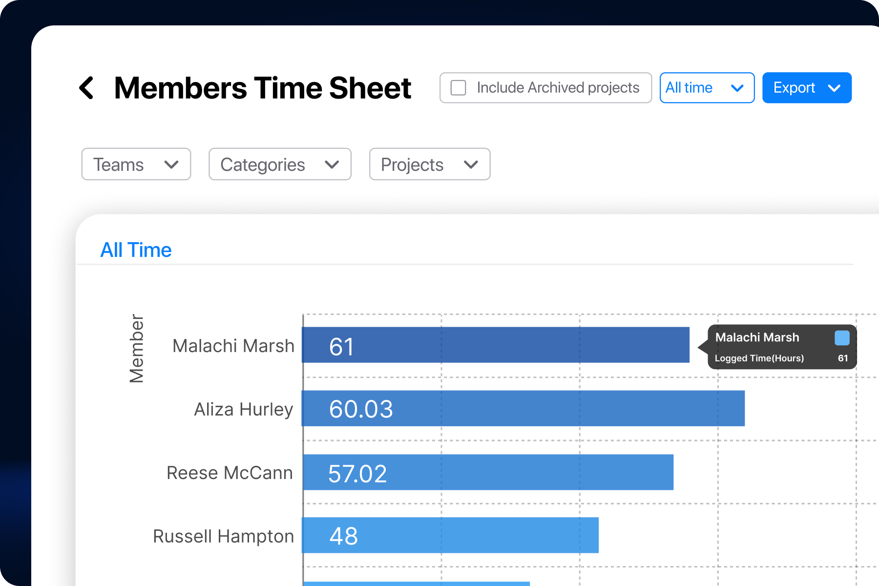
Task: Click the chevron icon on the Projects filter
Action: point(470,165)
